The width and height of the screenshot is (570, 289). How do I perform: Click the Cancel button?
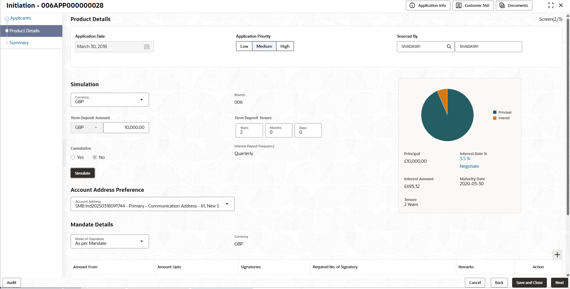point(475,282)
